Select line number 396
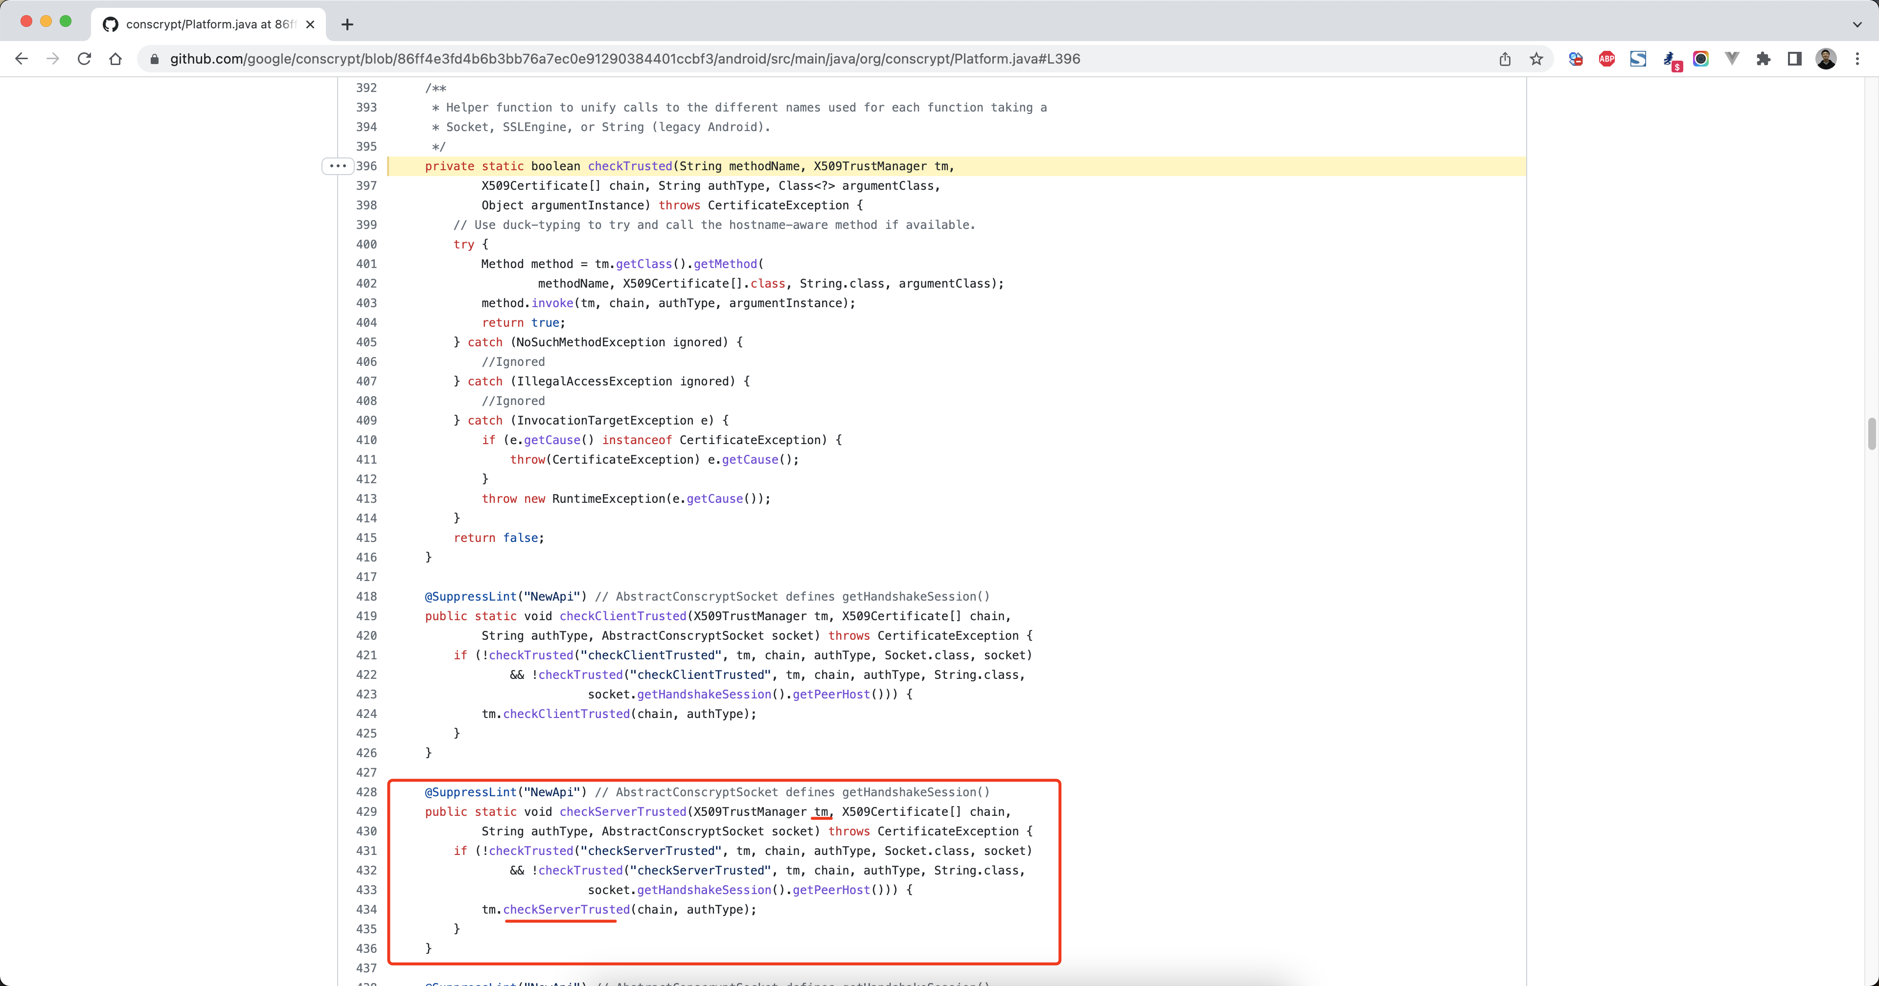This screenshot has width=1879, height=986. (366, 166)
